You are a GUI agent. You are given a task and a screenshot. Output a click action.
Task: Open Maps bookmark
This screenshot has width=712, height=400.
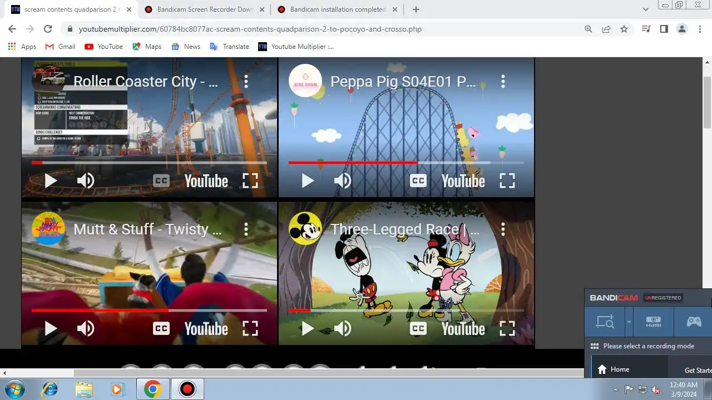[x=147, y=47]
